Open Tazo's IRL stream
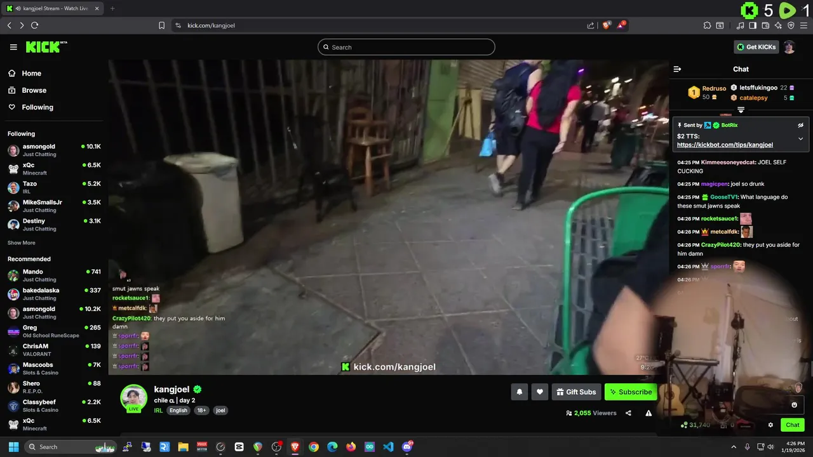 click(54, 187)
